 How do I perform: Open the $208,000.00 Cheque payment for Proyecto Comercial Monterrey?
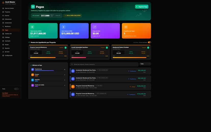[110, 87]
